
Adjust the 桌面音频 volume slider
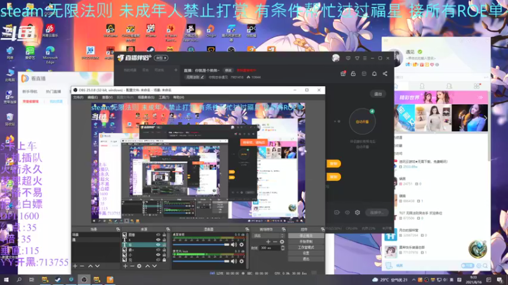pyautogui.click(x=201, y=244)
